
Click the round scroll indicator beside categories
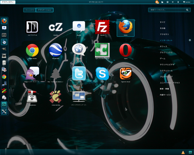(x=190, y=40)
